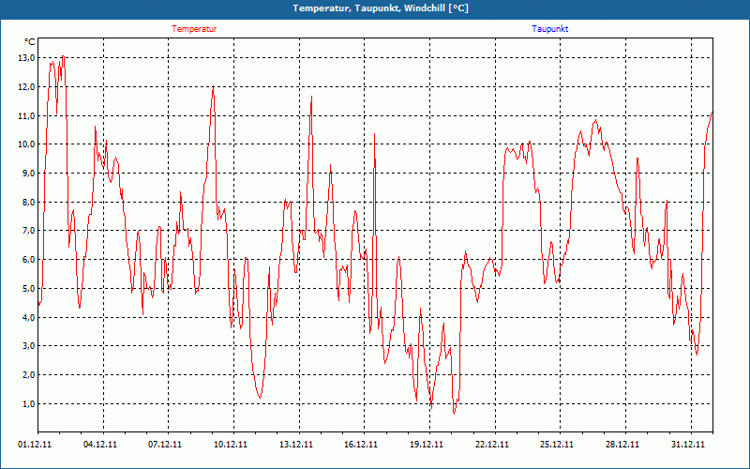Viewport: 750px width, 469px height.
Task: Select the 2,0 y-axis label
Action: (x=29, y=374)
